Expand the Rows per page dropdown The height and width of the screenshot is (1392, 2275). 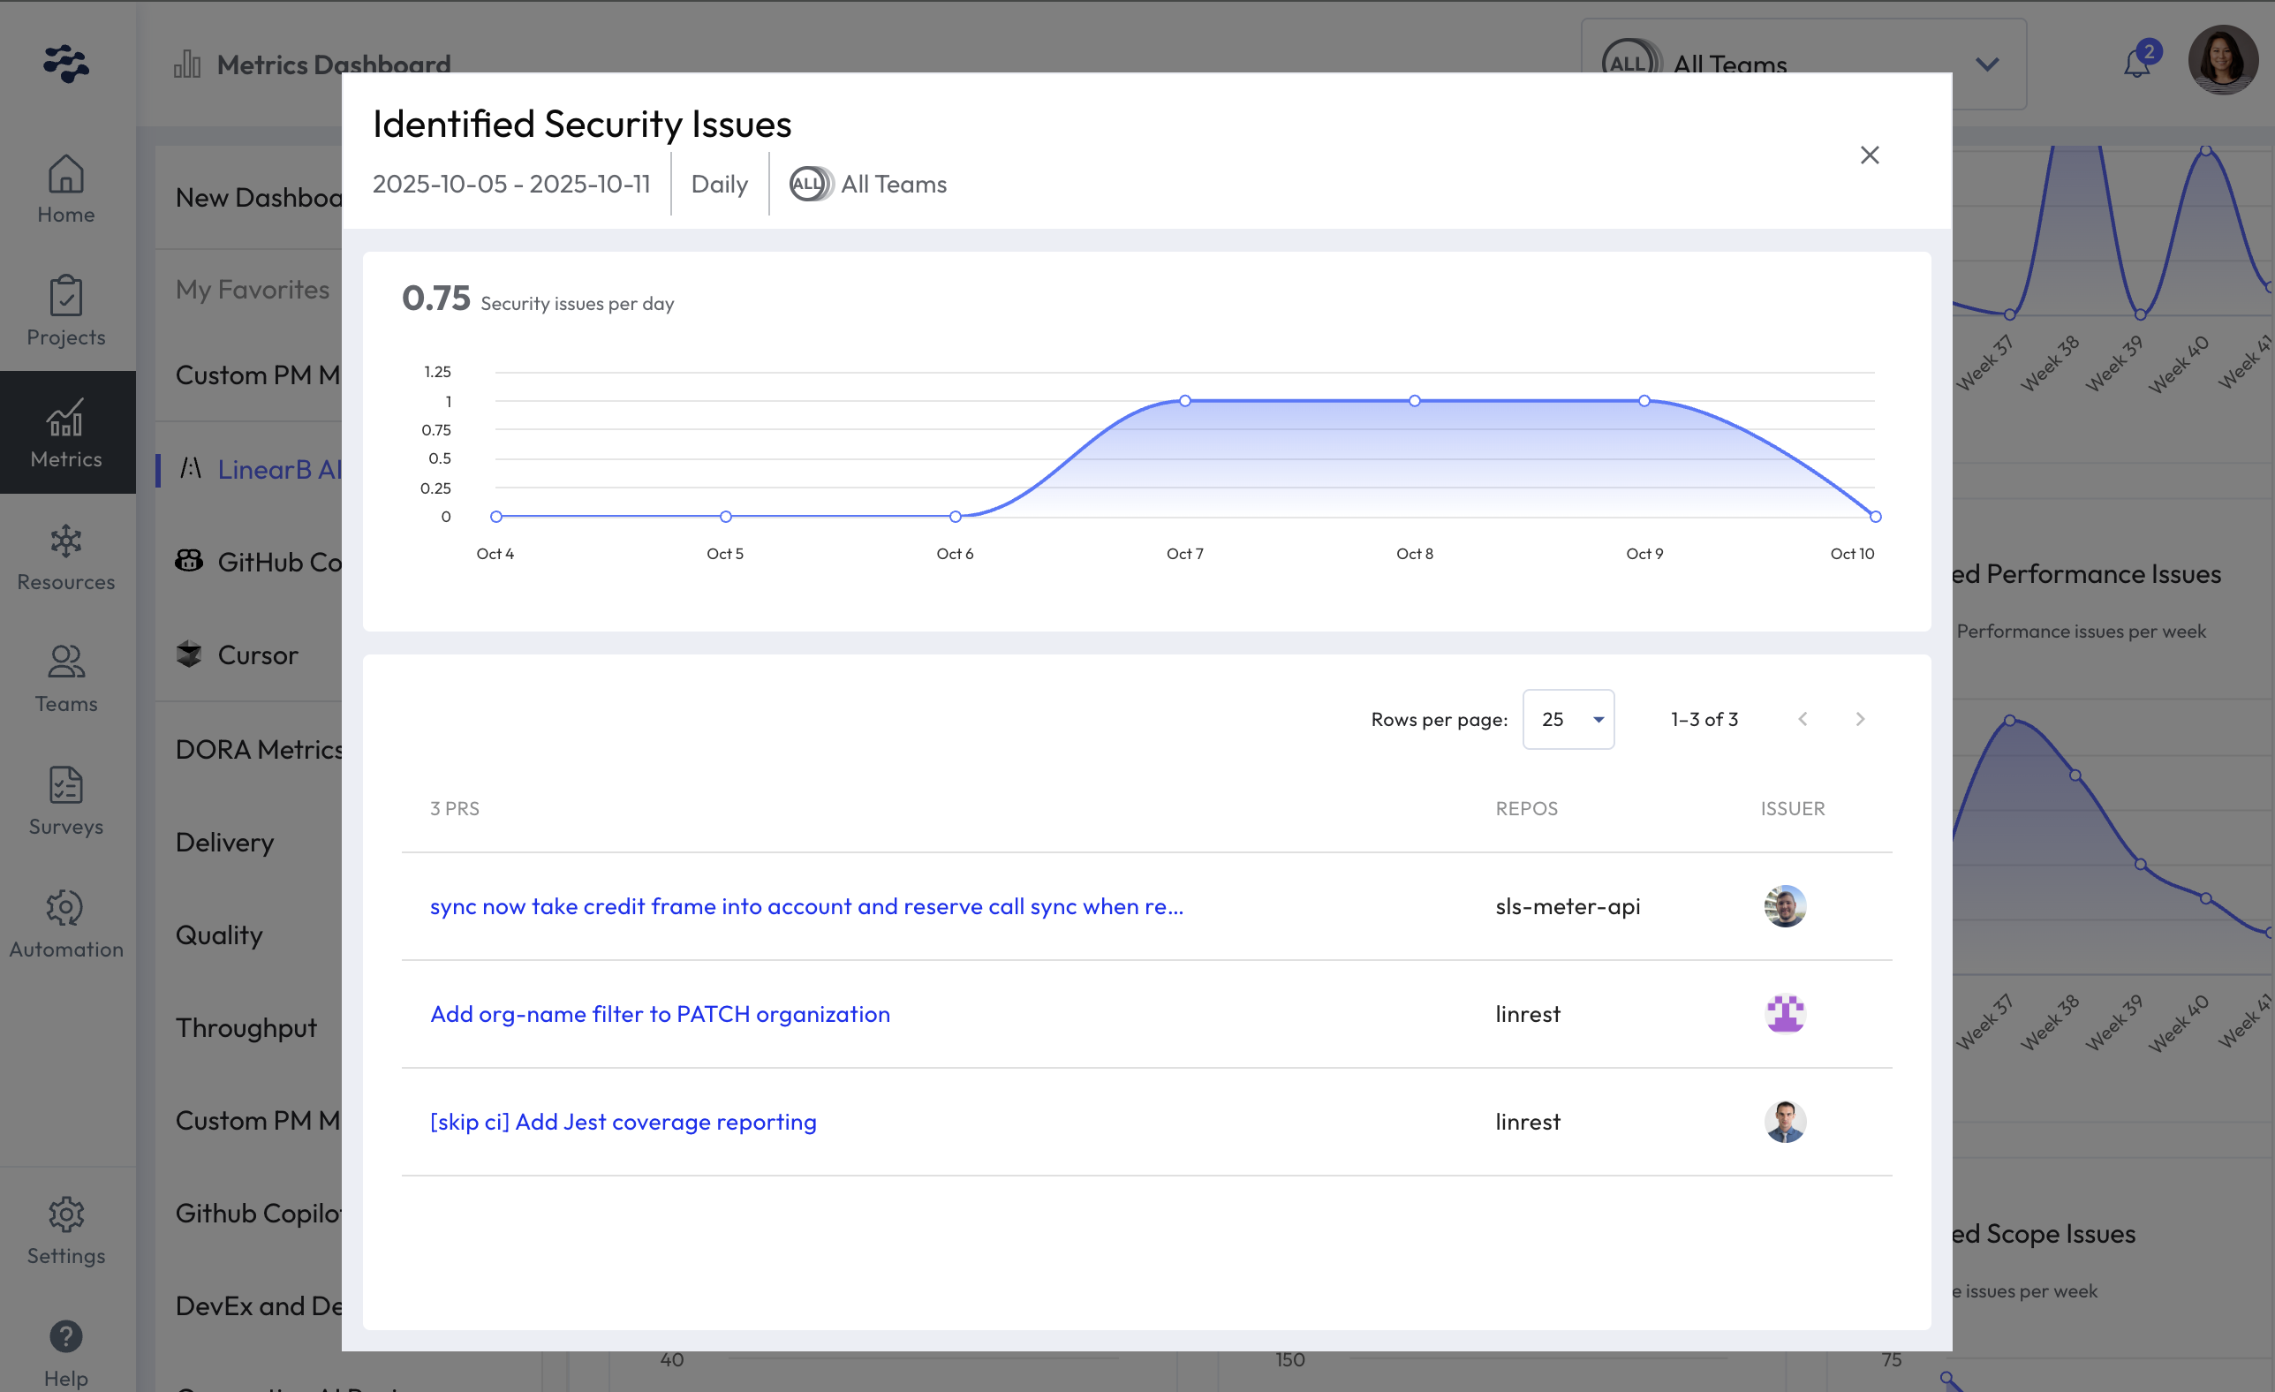(x=1568, y=719)
